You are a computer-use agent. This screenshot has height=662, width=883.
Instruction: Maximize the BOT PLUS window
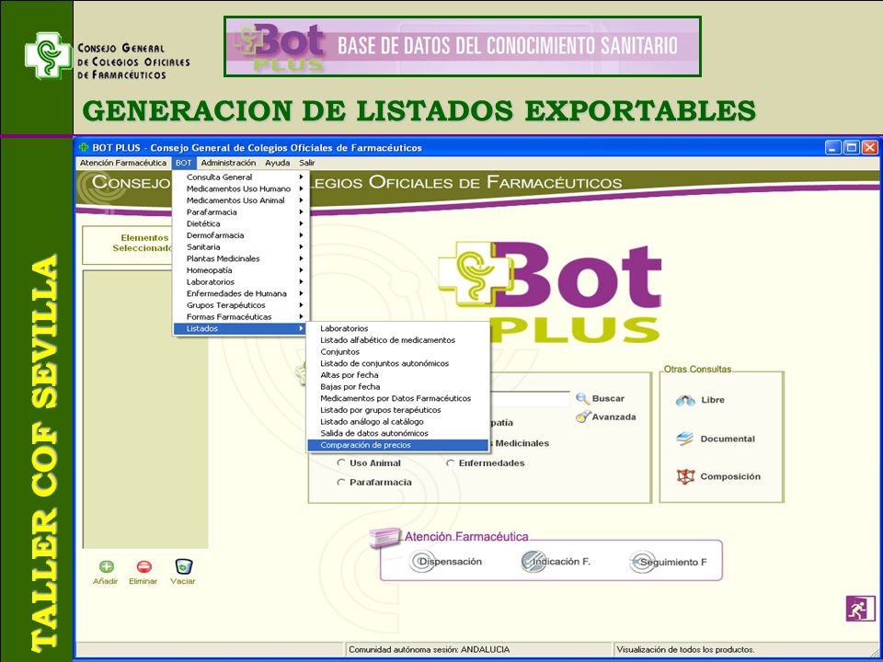852,147
